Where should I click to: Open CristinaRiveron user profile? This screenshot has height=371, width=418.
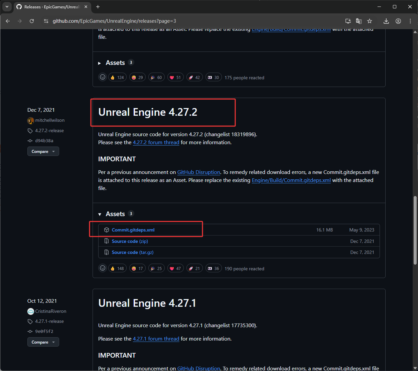51,311
